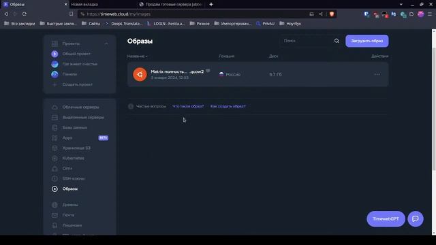Switch to the Новая вкладка tab
436x245 pixels.
tap(103, 4)
